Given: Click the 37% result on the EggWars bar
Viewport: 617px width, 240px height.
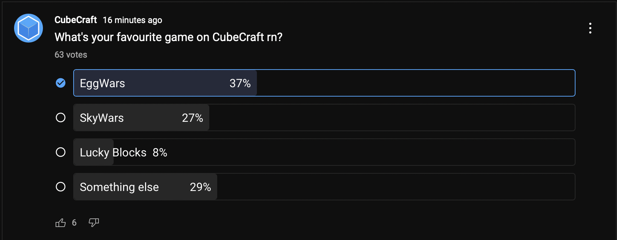Looking at the screenshot, I should click(240, 83).
